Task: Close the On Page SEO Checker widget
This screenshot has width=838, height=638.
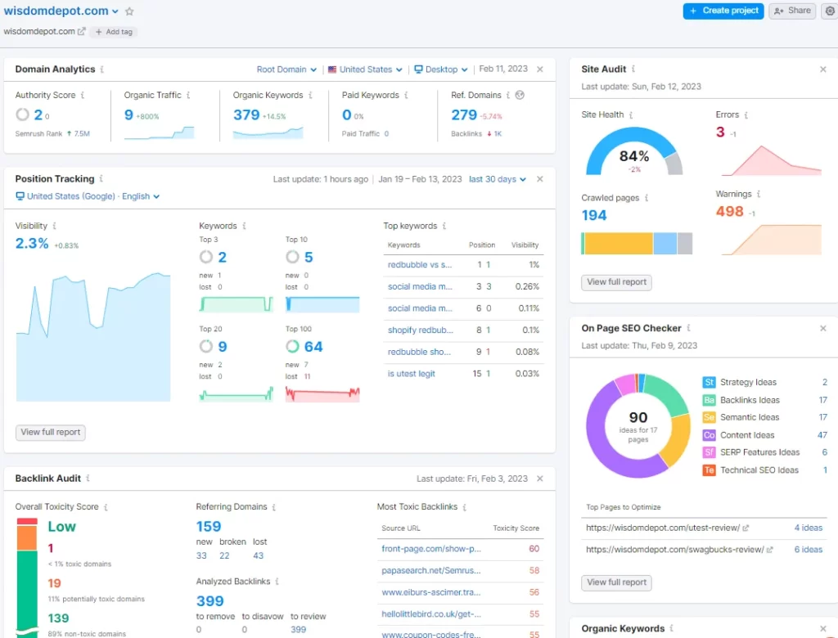Action: (x=823, y=329)
